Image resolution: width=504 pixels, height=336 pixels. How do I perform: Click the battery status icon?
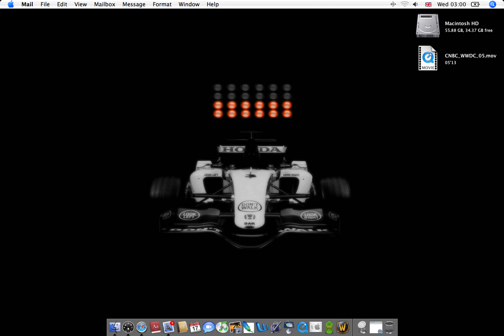click(x=475, y=4)
